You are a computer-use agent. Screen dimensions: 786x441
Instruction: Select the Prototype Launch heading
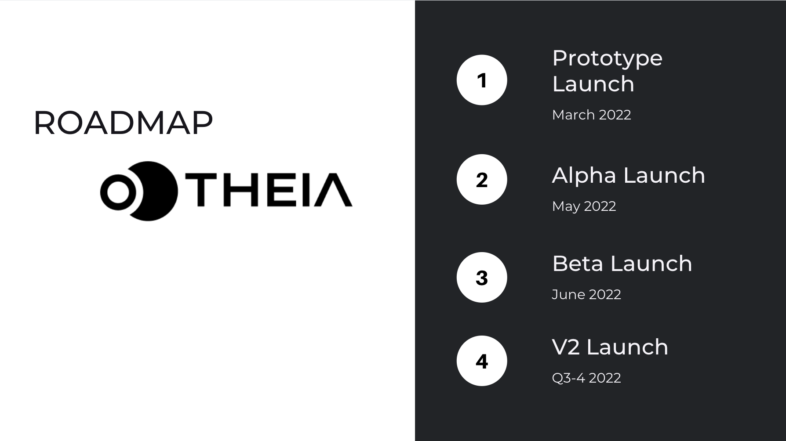pyautogui.click(x=607, y=71)
